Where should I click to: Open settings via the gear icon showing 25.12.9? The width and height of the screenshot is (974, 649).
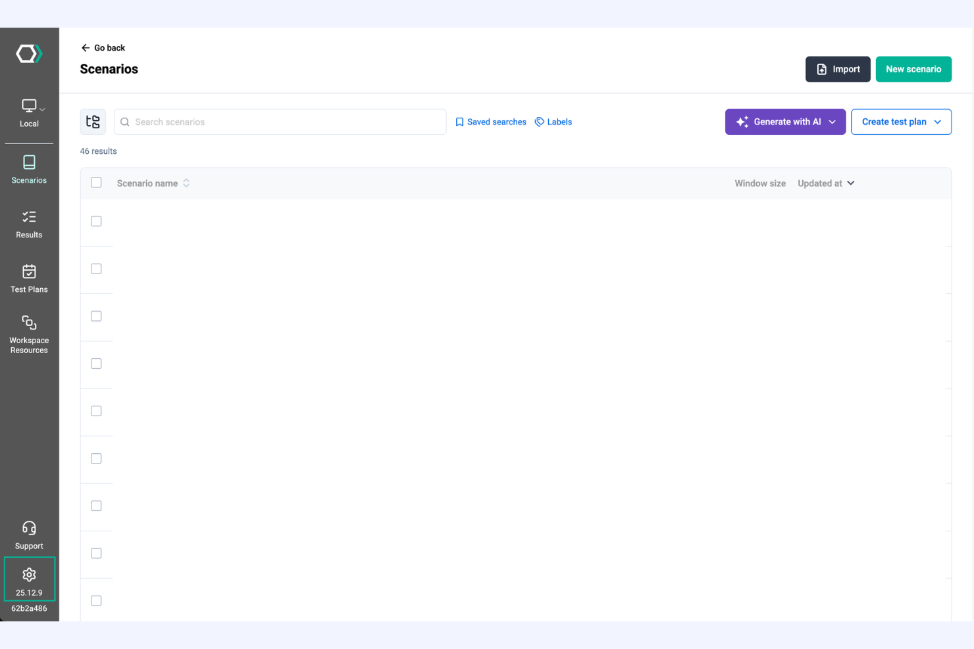pos(29,574)
